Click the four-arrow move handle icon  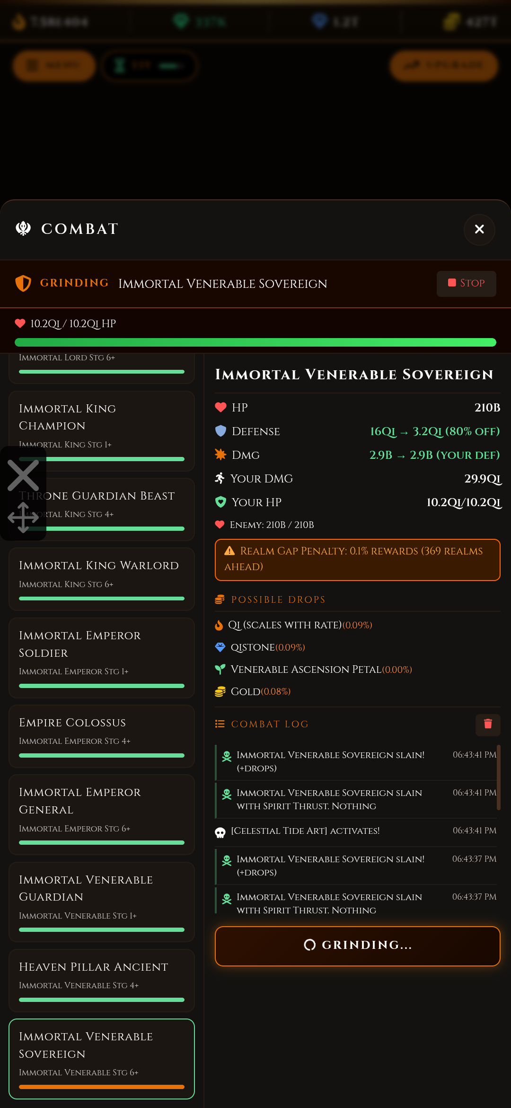[23, 517]
